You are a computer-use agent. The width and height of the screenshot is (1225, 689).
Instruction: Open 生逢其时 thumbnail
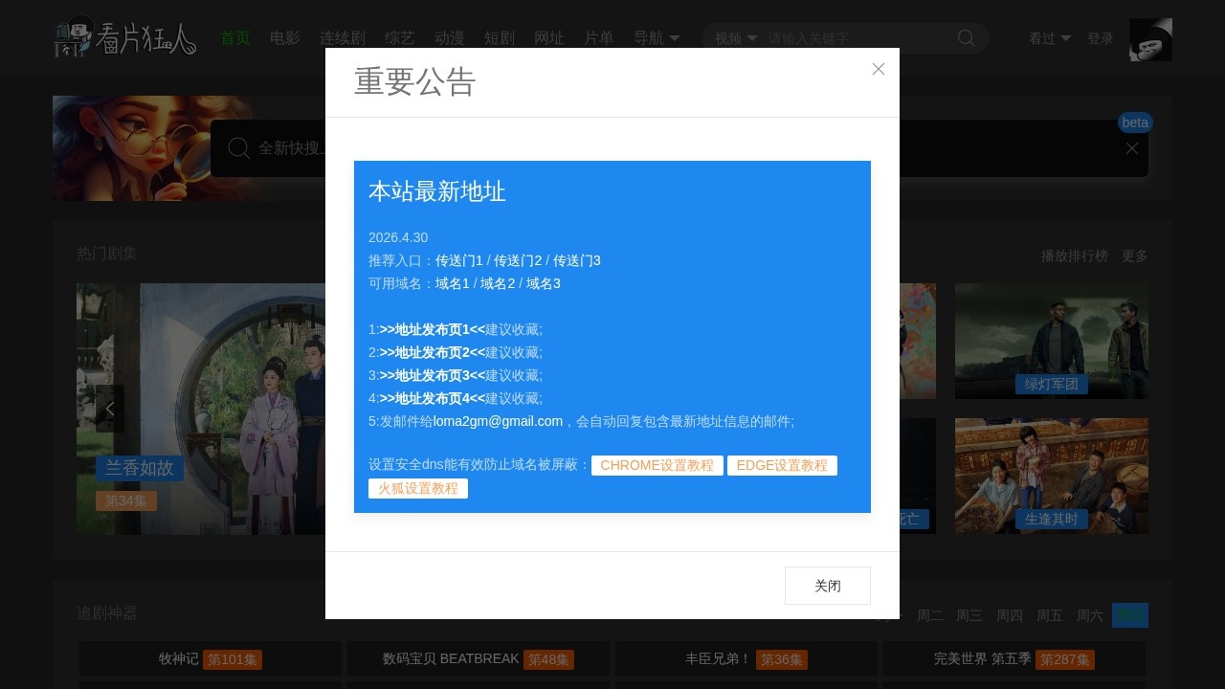click(1052, 476)
